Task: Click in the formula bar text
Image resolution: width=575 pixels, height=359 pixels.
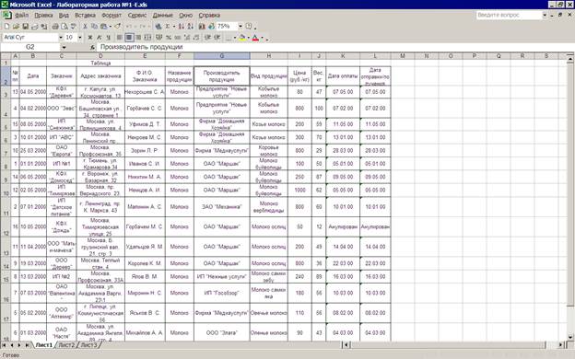Action: 142,47
